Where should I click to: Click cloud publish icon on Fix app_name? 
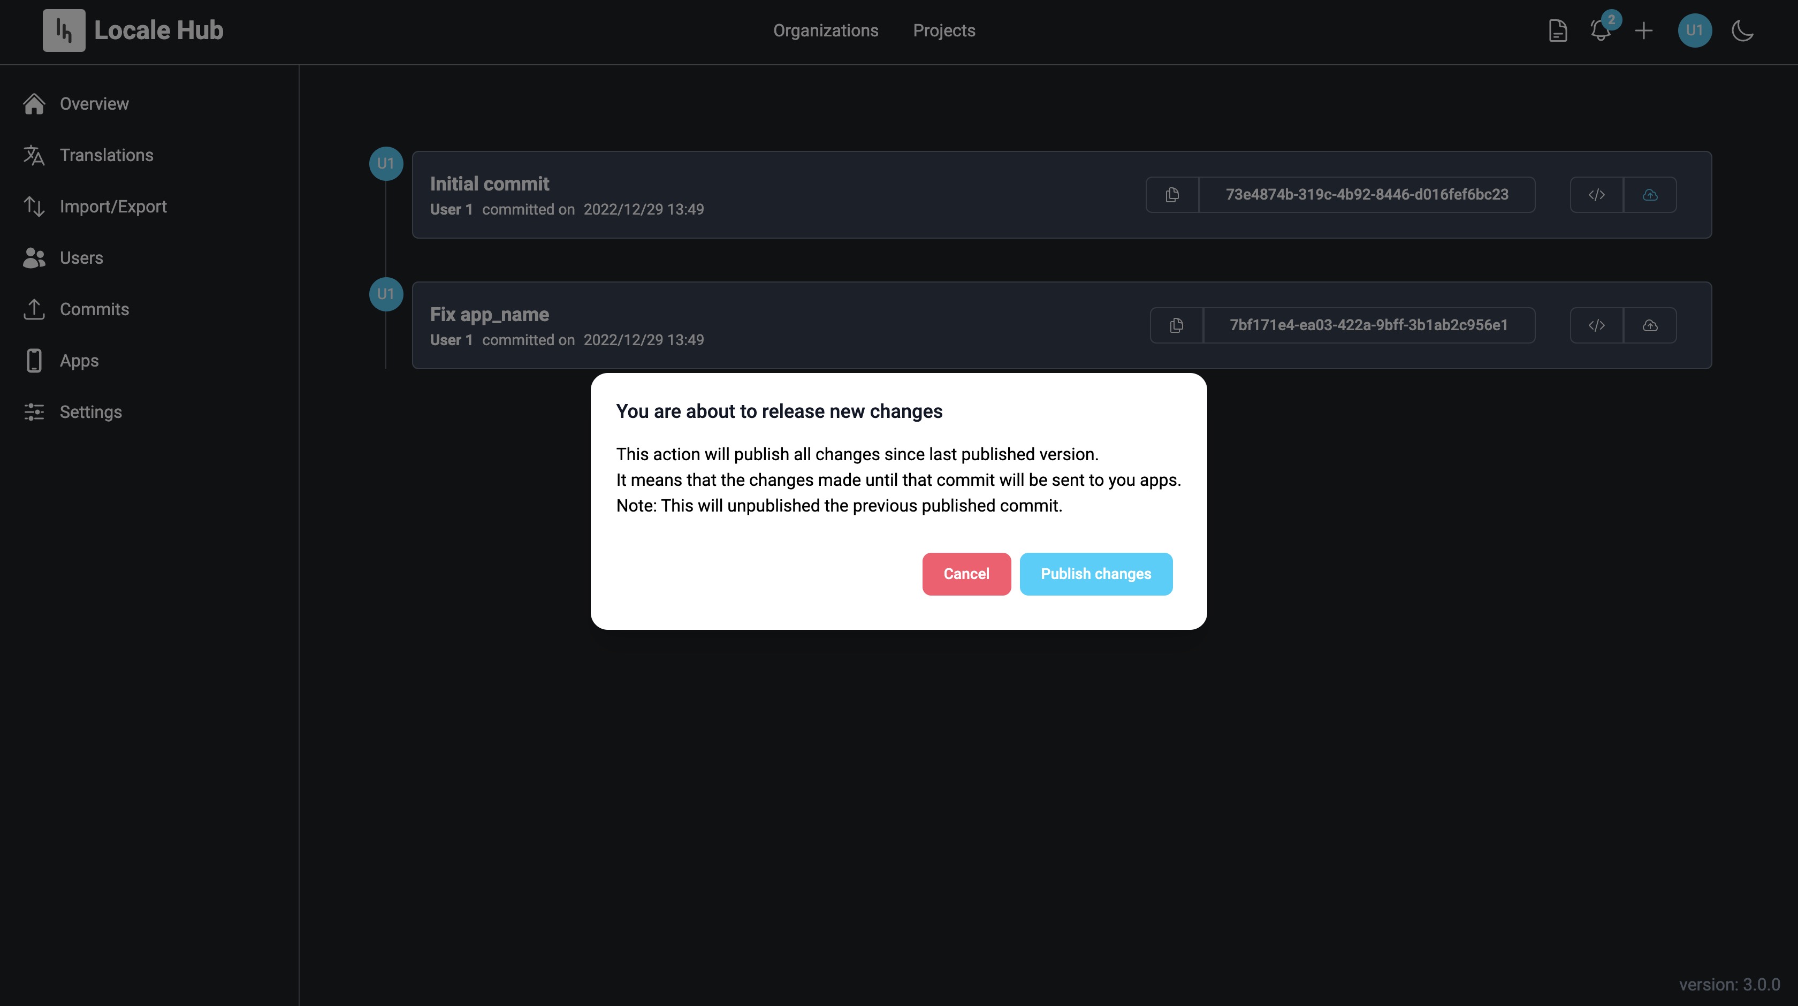point(1650,325)
